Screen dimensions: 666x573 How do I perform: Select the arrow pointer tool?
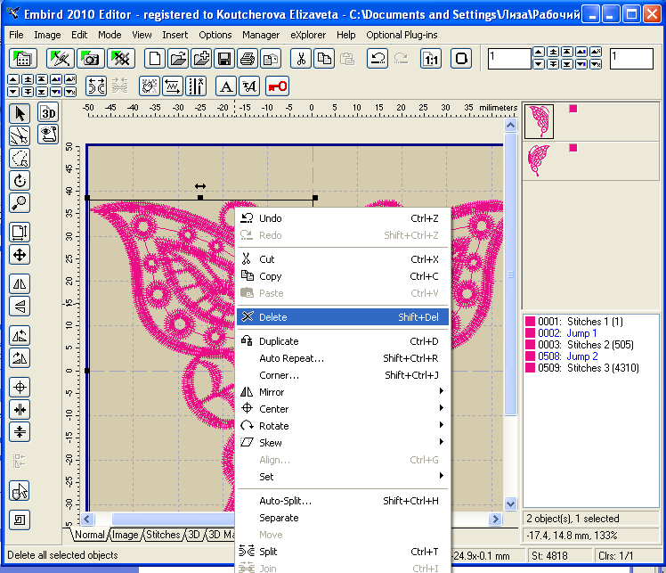tap(20, 113)
